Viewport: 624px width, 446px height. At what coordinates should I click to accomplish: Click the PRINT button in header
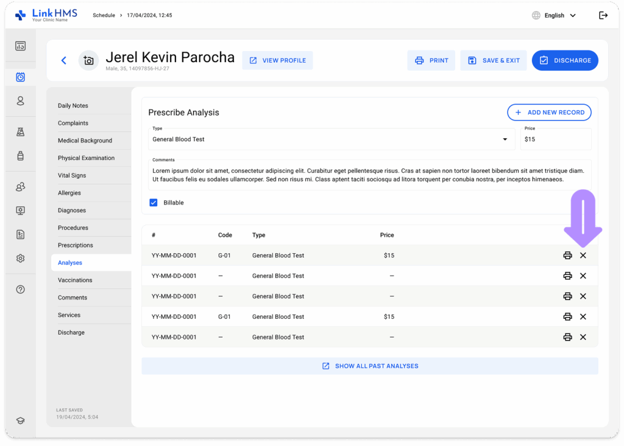tap(431, 60)
